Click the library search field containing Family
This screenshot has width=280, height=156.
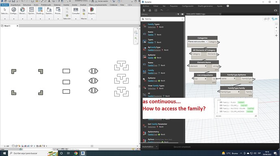pos(162,19)
